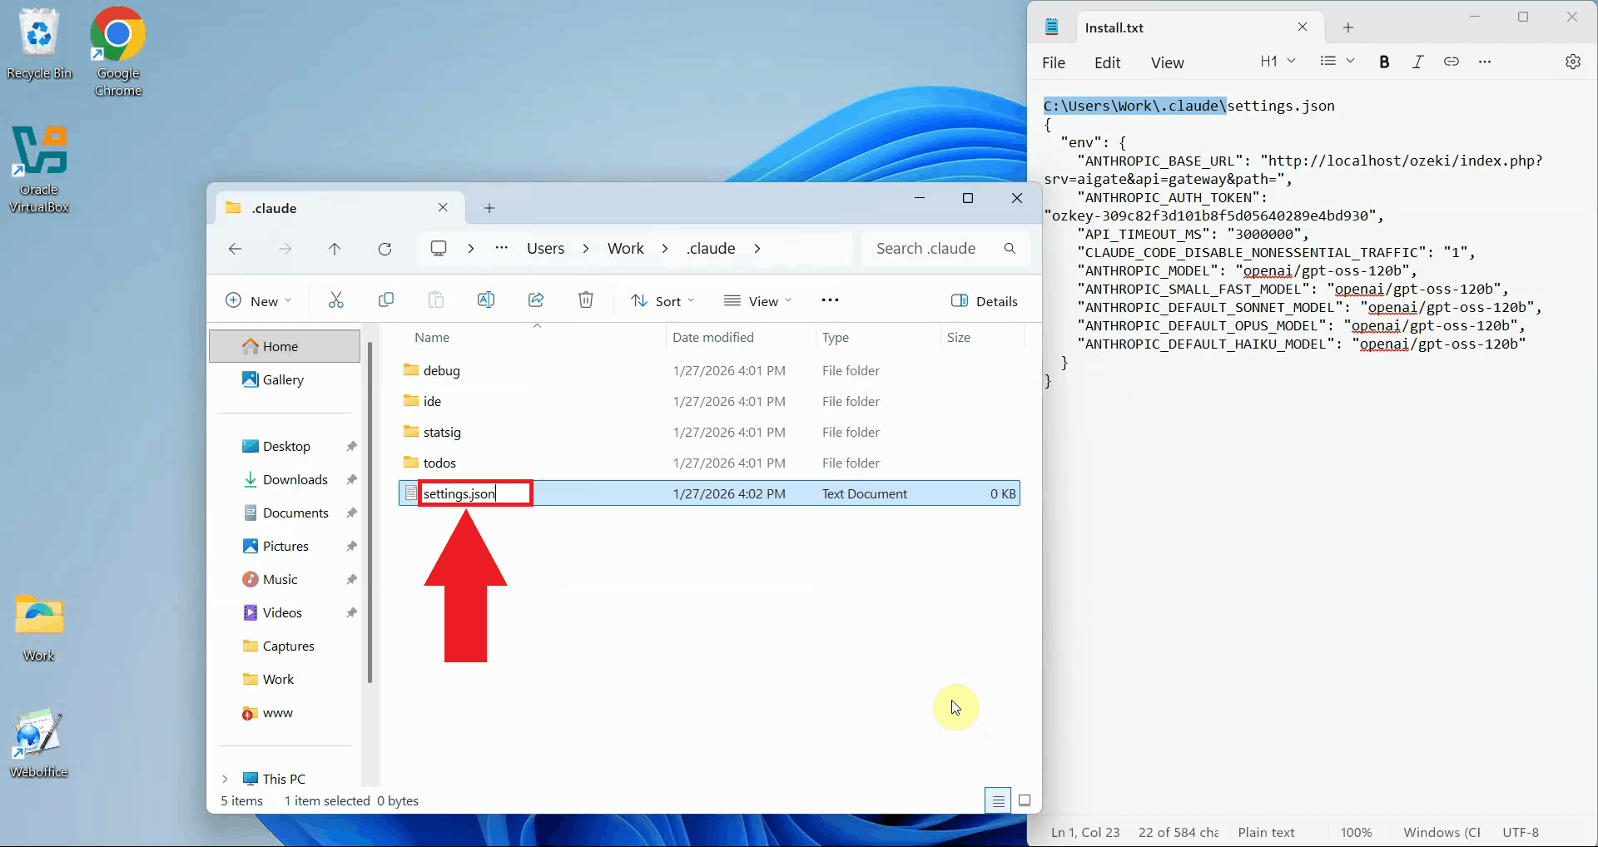Open the heading style H1 dropdown
Viewport: 1598px width, 847px height.
pyautogui.click(x=1277, y=62)
